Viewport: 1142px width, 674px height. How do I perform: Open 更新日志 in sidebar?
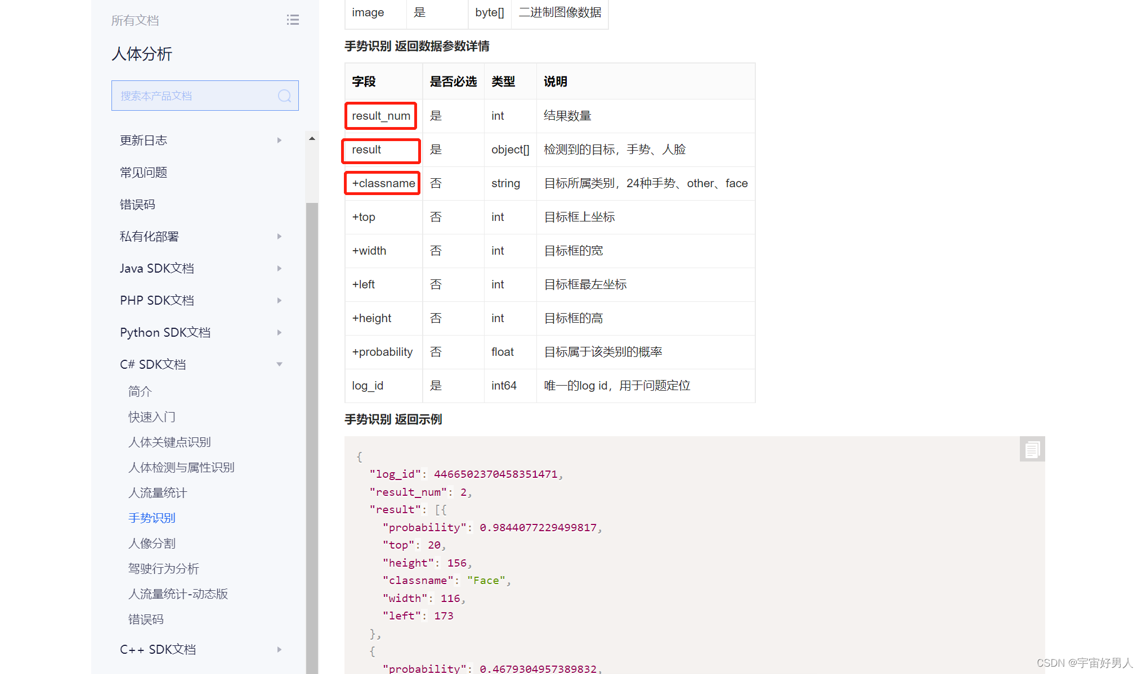tap(144, 140)
